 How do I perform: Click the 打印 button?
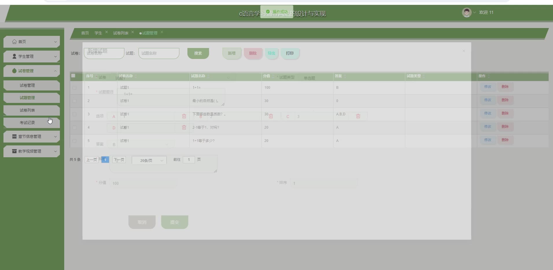click(x=290, y=53)
